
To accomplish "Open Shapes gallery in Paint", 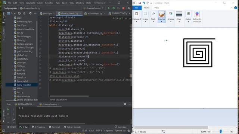I will tap(171, 17).
